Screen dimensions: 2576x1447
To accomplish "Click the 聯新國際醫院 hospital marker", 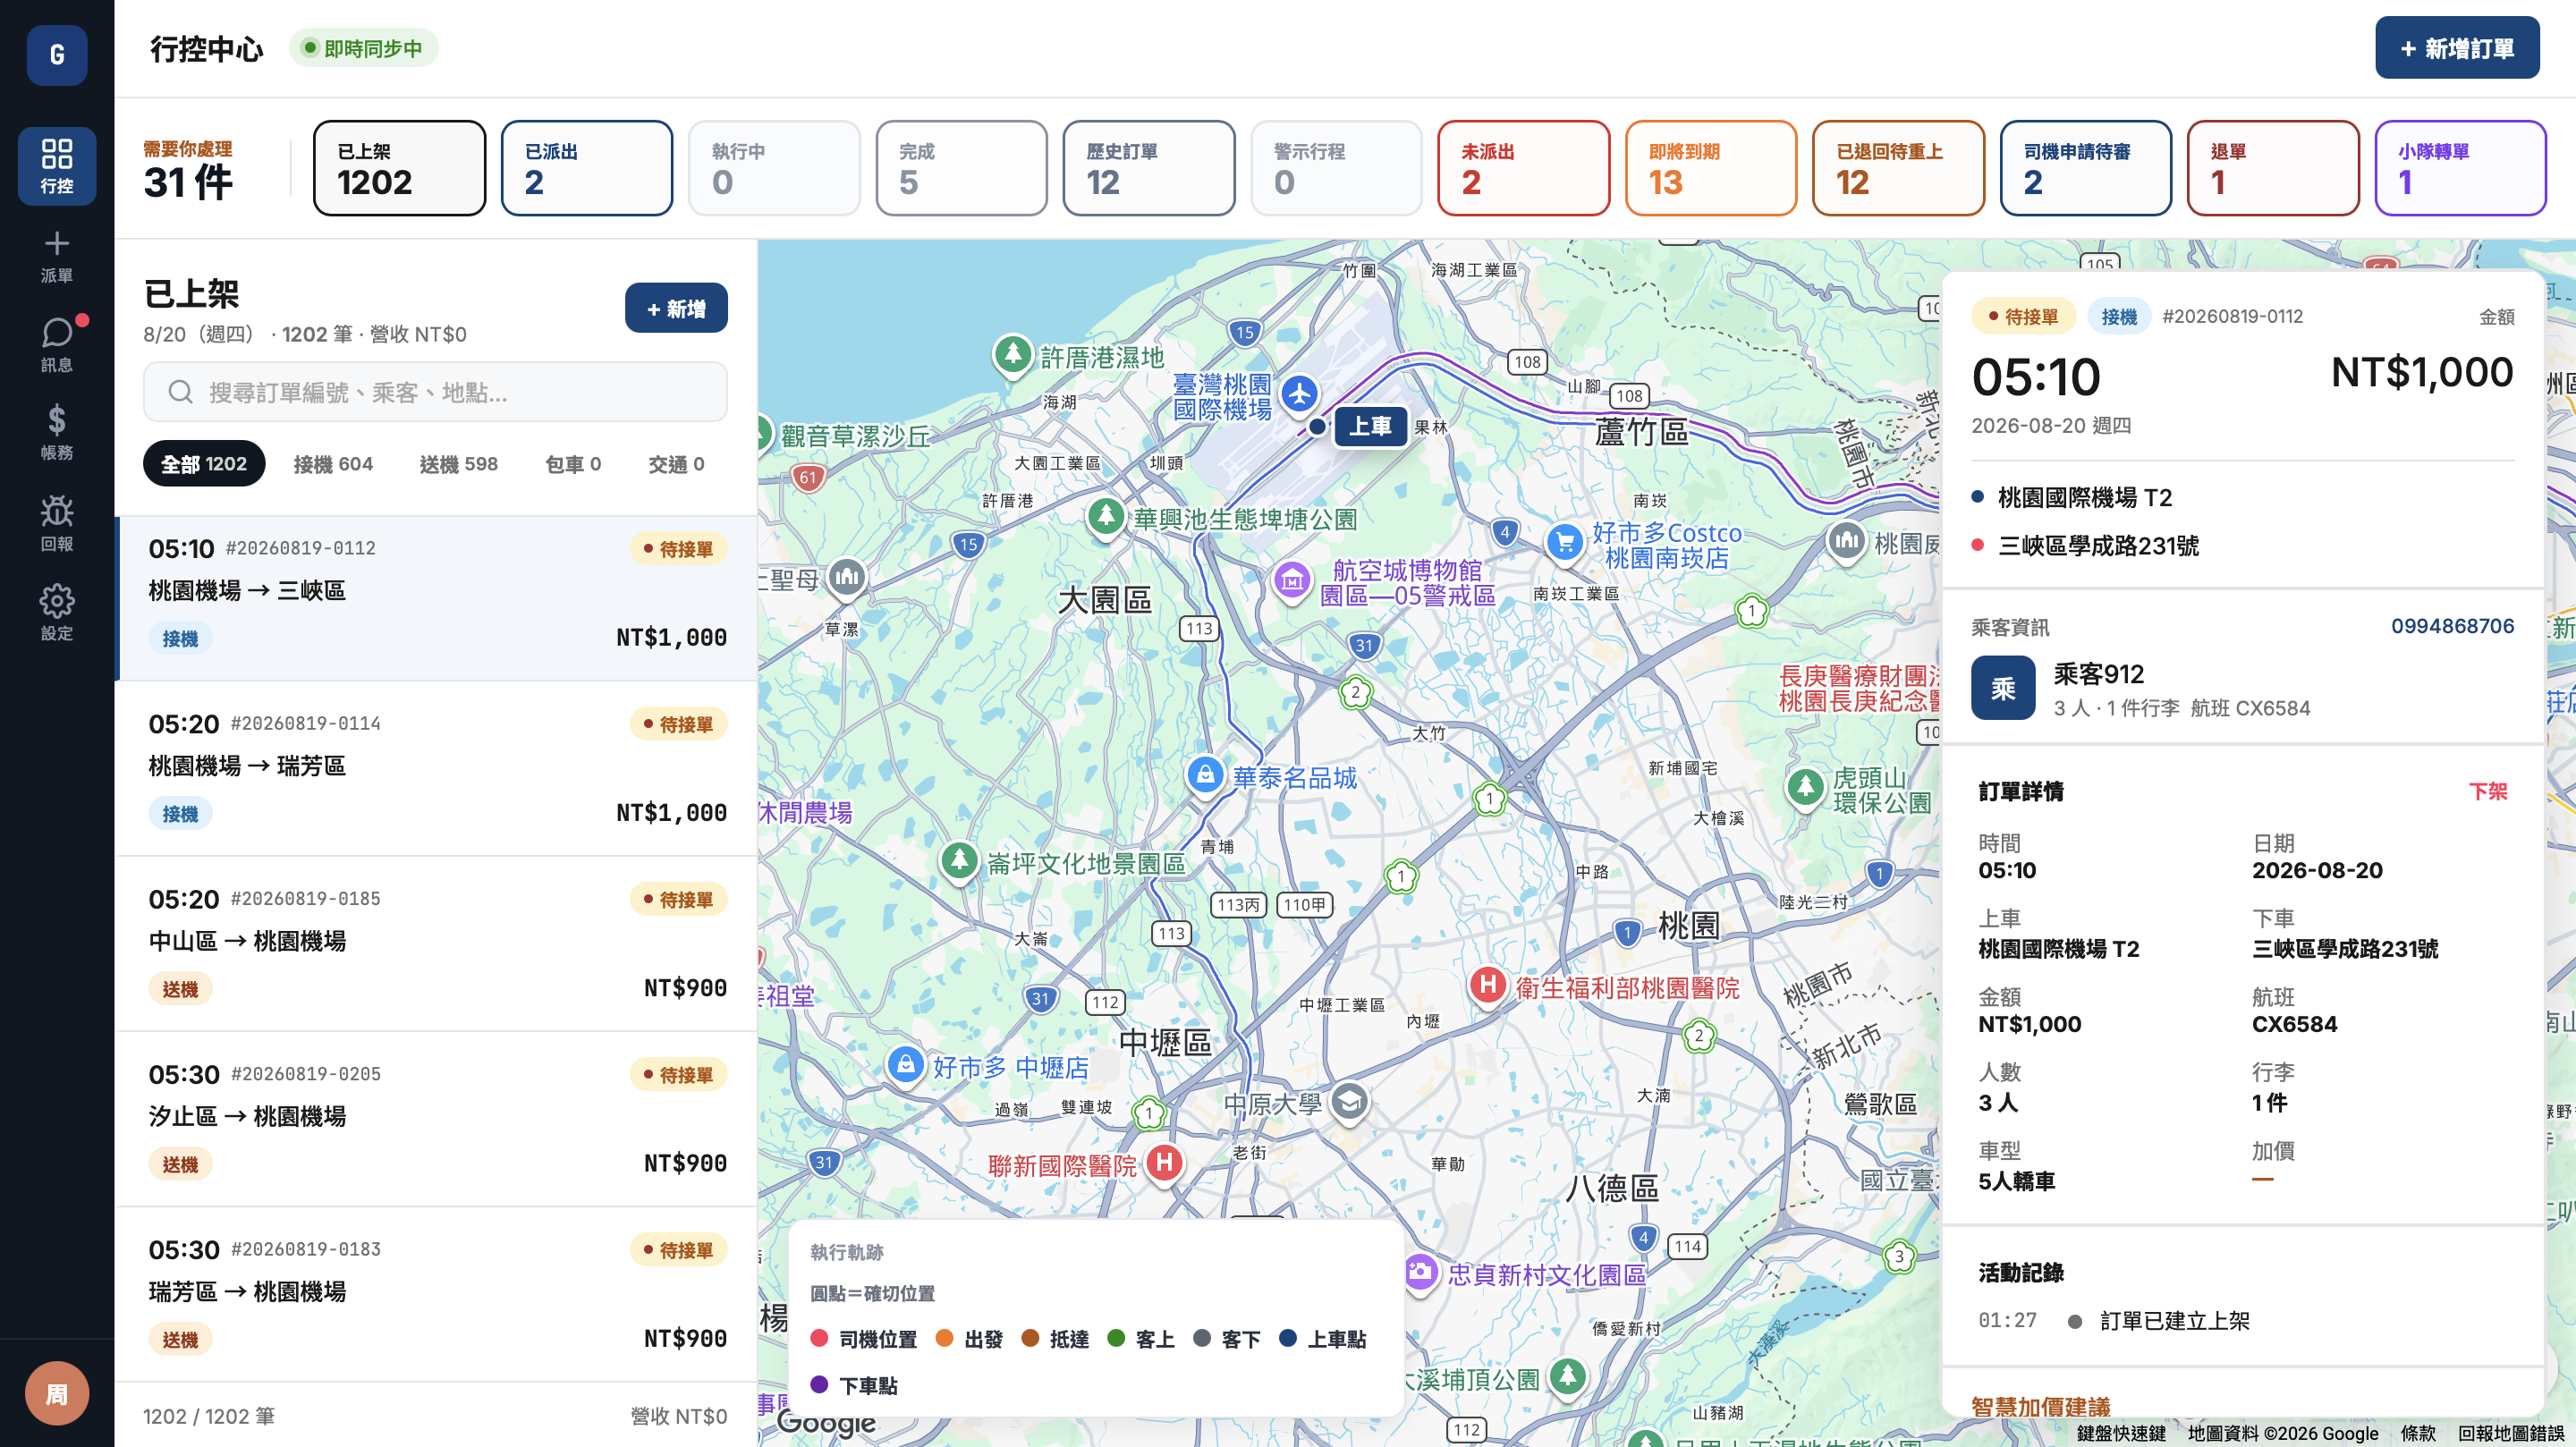I will pos(1164,1163).
